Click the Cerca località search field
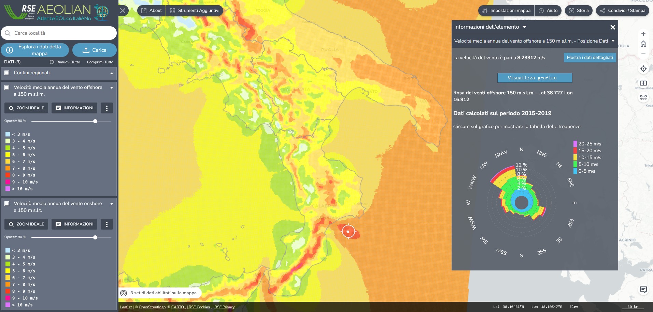The image size is (653, 312). [x=59, y=33]
